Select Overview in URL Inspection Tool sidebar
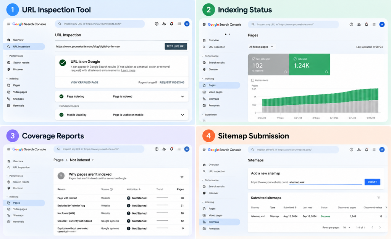The image size is (391, 239). coord(18,40)
